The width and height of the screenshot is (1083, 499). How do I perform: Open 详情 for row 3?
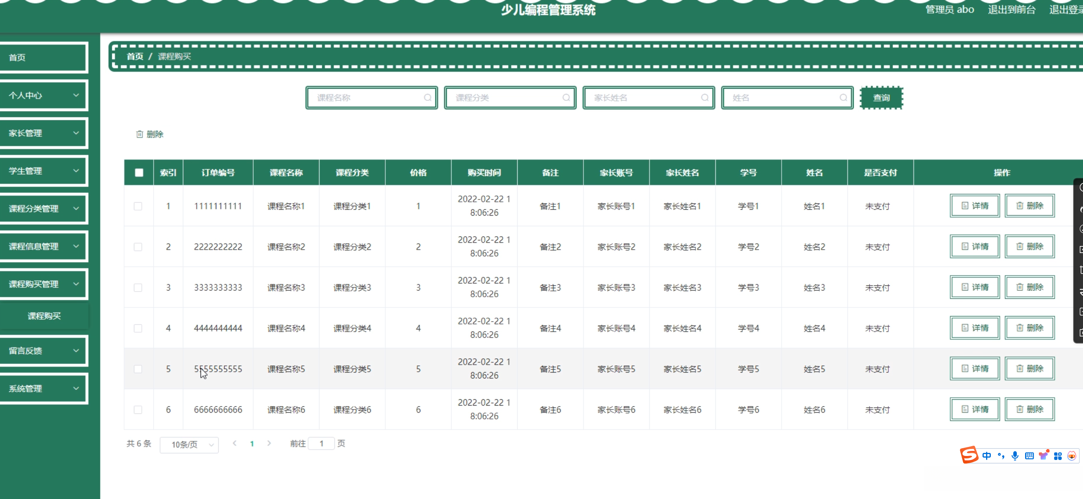[x=975, y=287]
